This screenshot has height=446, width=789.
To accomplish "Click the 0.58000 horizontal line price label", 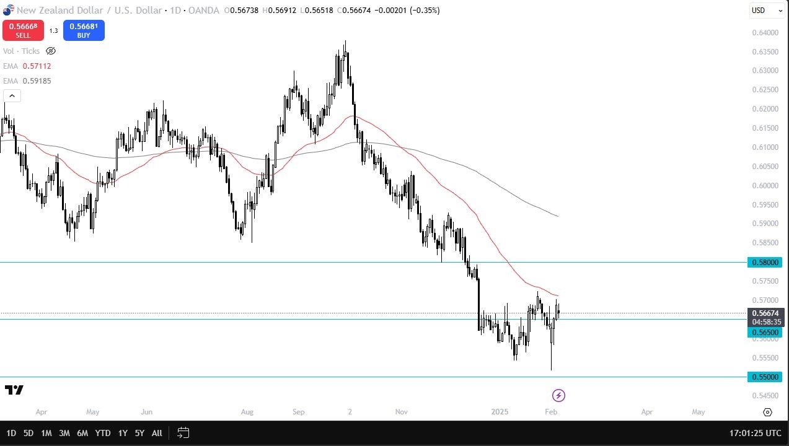I will click(766, 263).
